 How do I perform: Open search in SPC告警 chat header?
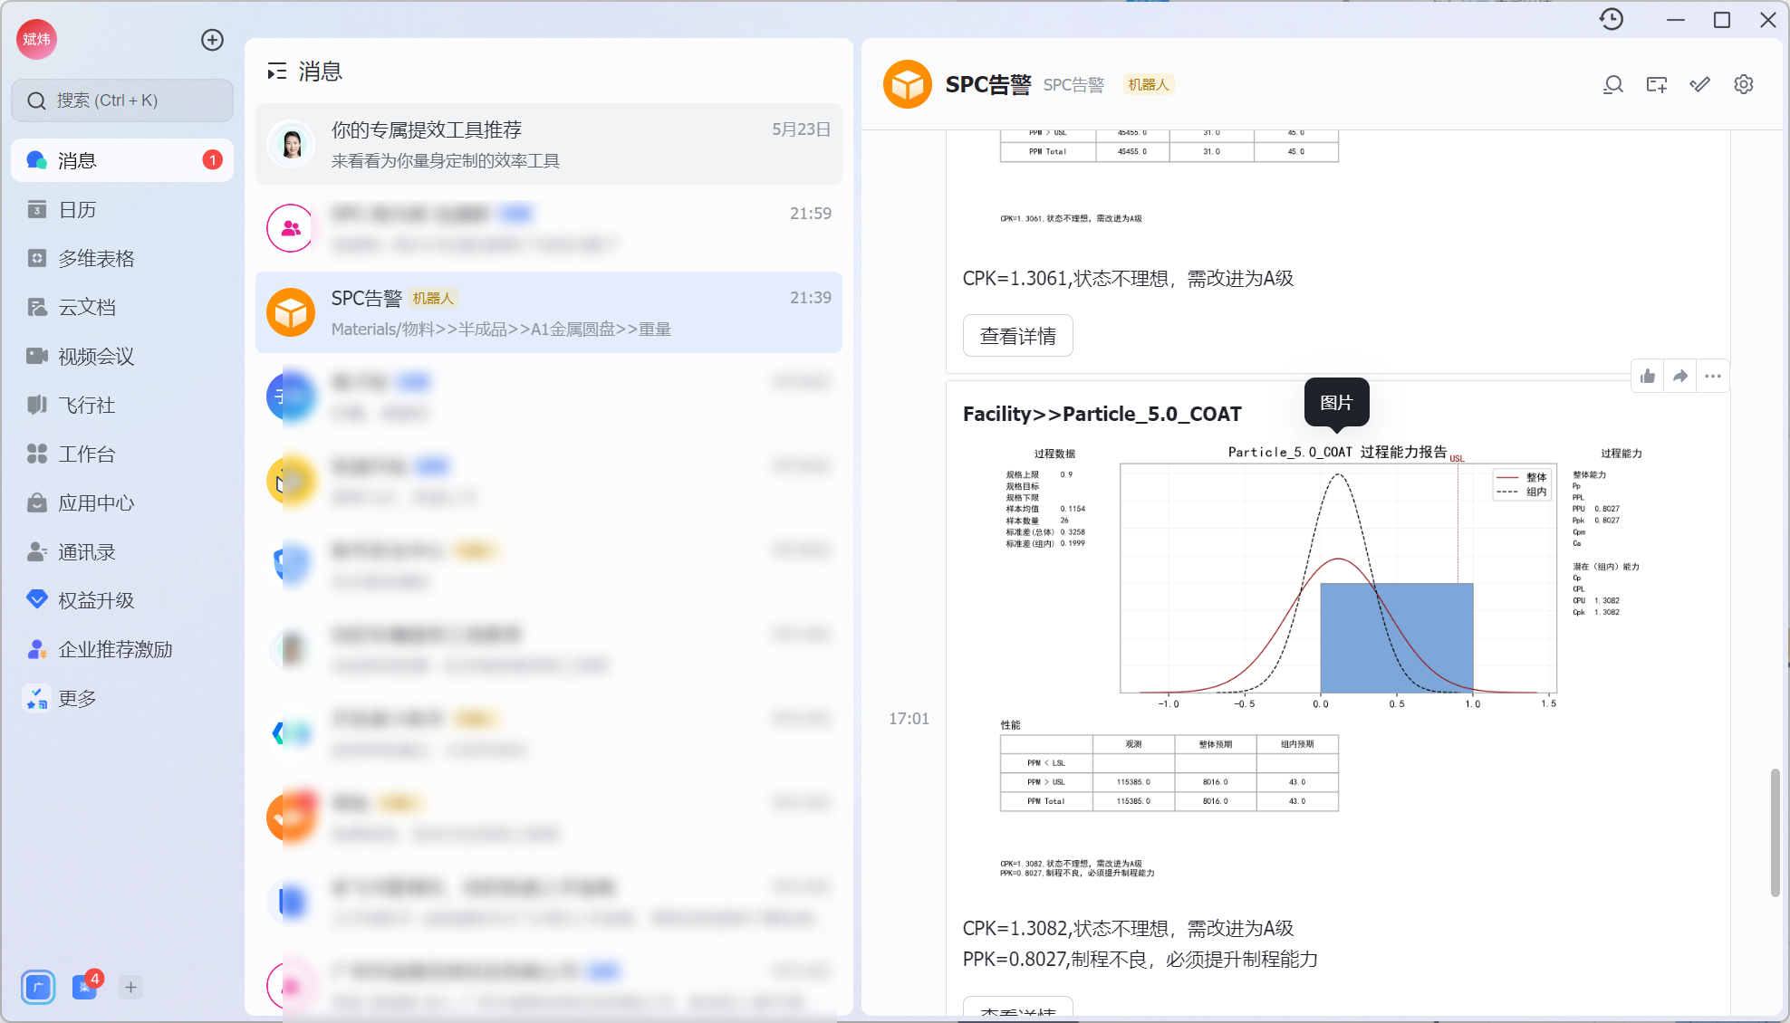[x=1612, y=85]
